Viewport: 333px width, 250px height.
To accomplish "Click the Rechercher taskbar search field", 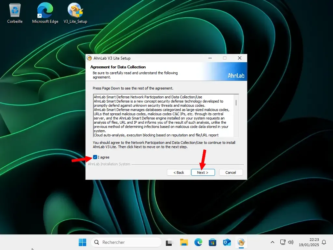I will pyautogui.click(x=126, y=242).
